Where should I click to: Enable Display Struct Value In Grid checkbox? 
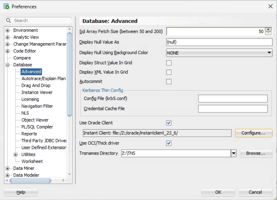pyautogui.click(x=169, y=63)
